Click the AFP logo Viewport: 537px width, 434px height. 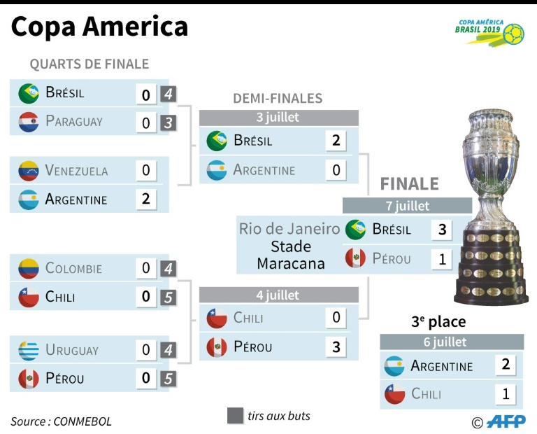pyautogui.click(x=506, y=421)
